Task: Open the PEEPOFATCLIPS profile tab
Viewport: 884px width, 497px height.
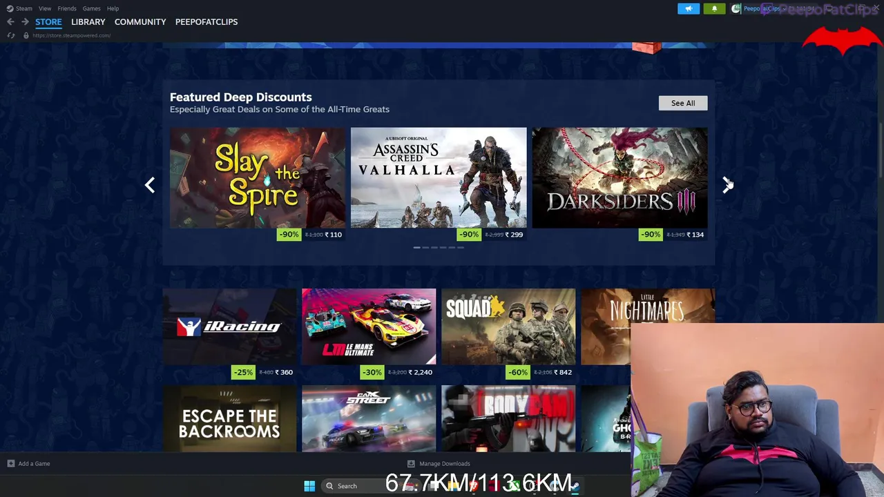Action: pos(206,22)
